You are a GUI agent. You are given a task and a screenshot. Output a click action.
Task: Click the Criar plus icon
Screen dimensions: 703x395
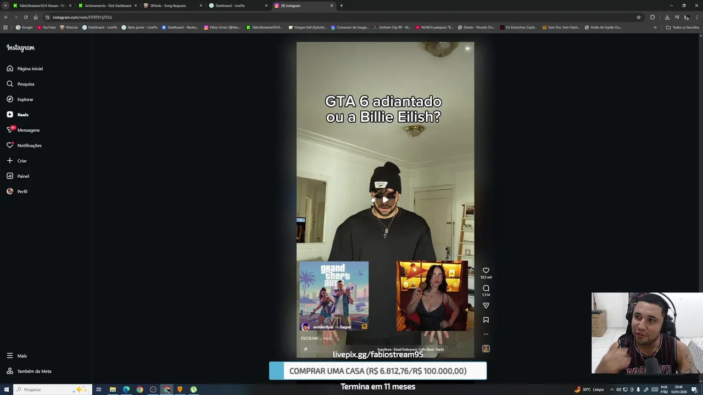(10, 161)
